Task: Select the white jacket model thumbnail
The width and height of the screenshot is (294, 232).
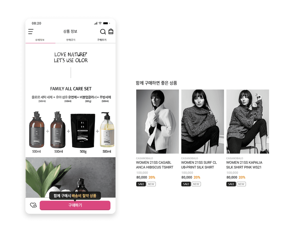Action: pyautogui.click(x=157, y=122)
